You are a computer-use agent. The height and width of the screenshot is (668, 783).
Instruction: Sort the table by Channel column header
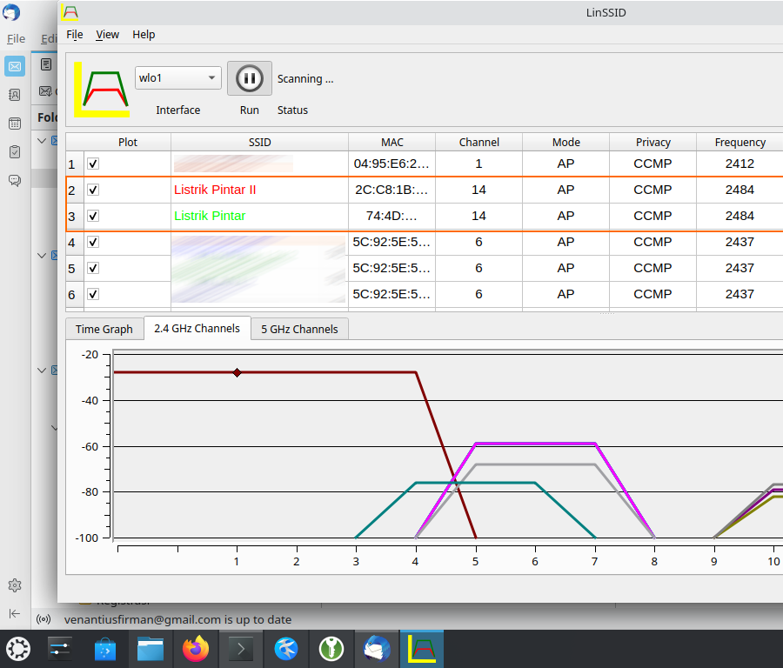478,142
